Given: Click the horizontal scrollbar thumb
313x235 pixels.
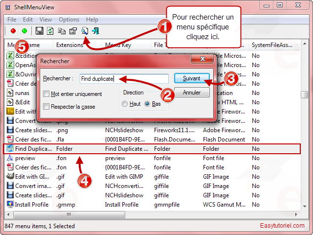Looking at the screenshot, I should (x=69, y=214).
